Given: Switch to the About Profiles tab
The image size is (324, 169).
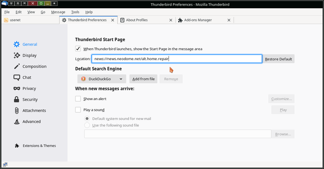Looking at the screenshot, I should (147, 20).
